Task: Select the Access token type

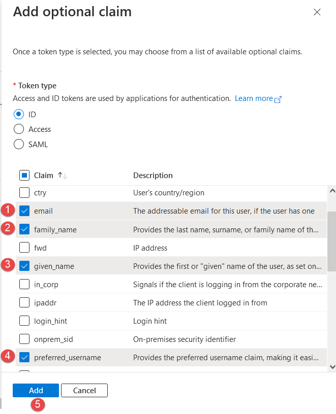Action: [19, 129]
